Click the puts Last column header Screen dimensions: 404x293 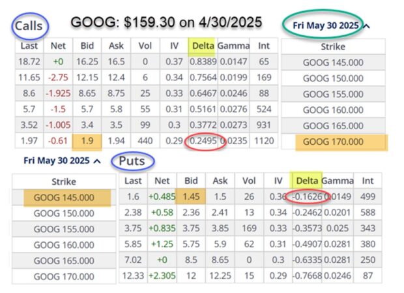[133, 181]
